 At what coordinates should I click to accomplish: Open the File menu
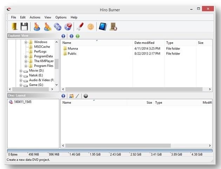pyautogui.click(x=14, y=17)
